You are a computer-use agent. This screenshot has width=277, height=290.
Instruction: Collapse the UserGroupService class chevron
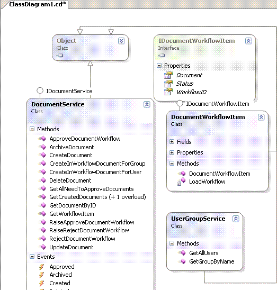pos(236,219)
